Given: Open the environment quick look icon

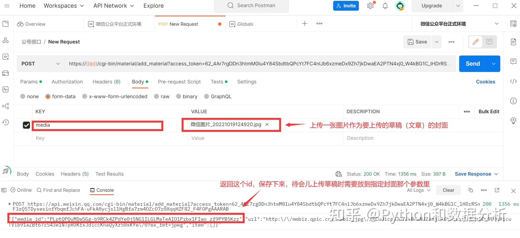Looking at the screenshot, I should [x=513, y=24].
